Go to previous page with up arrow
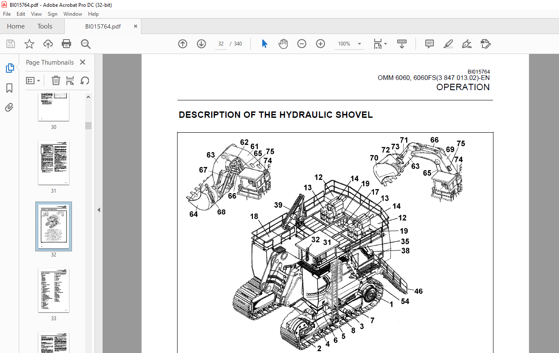Image resolution: width=559 pixels, height=353 pixels. tap(183, 44)
